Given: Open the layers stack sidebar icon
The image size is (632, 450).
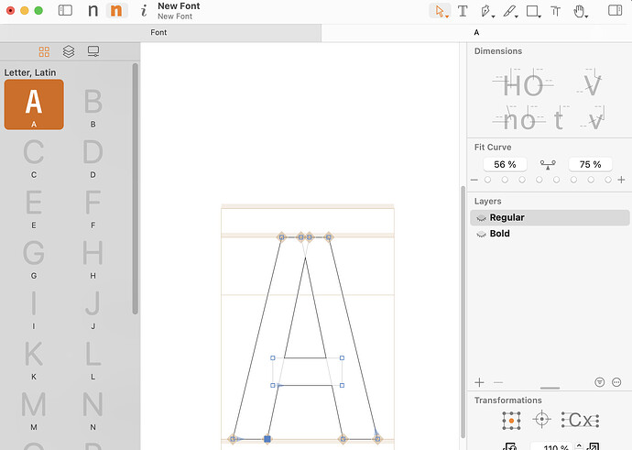Looking at the screenshot, I should [69, 51].
